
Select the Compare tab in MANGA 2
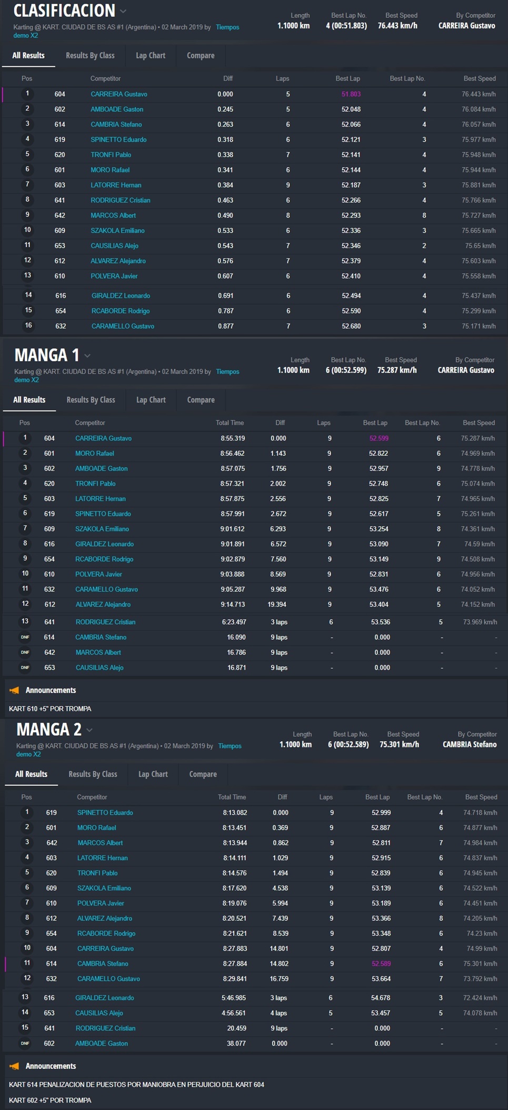(203, 774)
